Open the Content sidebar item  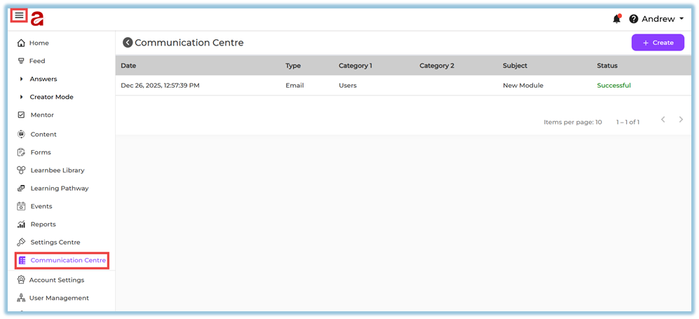coord(43,134)
